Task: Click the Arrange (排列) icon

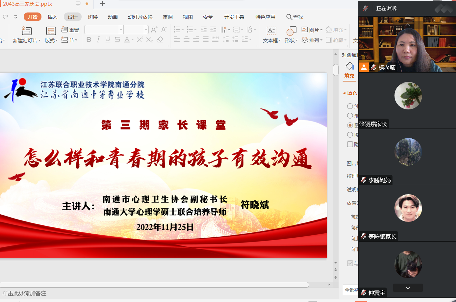Action: (305, 40)
